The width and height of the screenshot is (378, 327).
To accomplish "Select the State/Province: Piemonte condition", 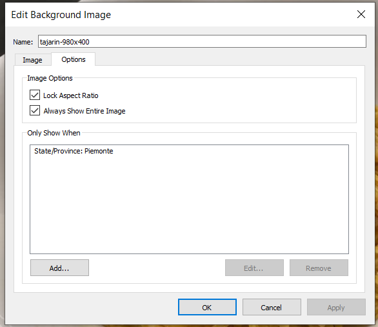I will coord(74,151).
